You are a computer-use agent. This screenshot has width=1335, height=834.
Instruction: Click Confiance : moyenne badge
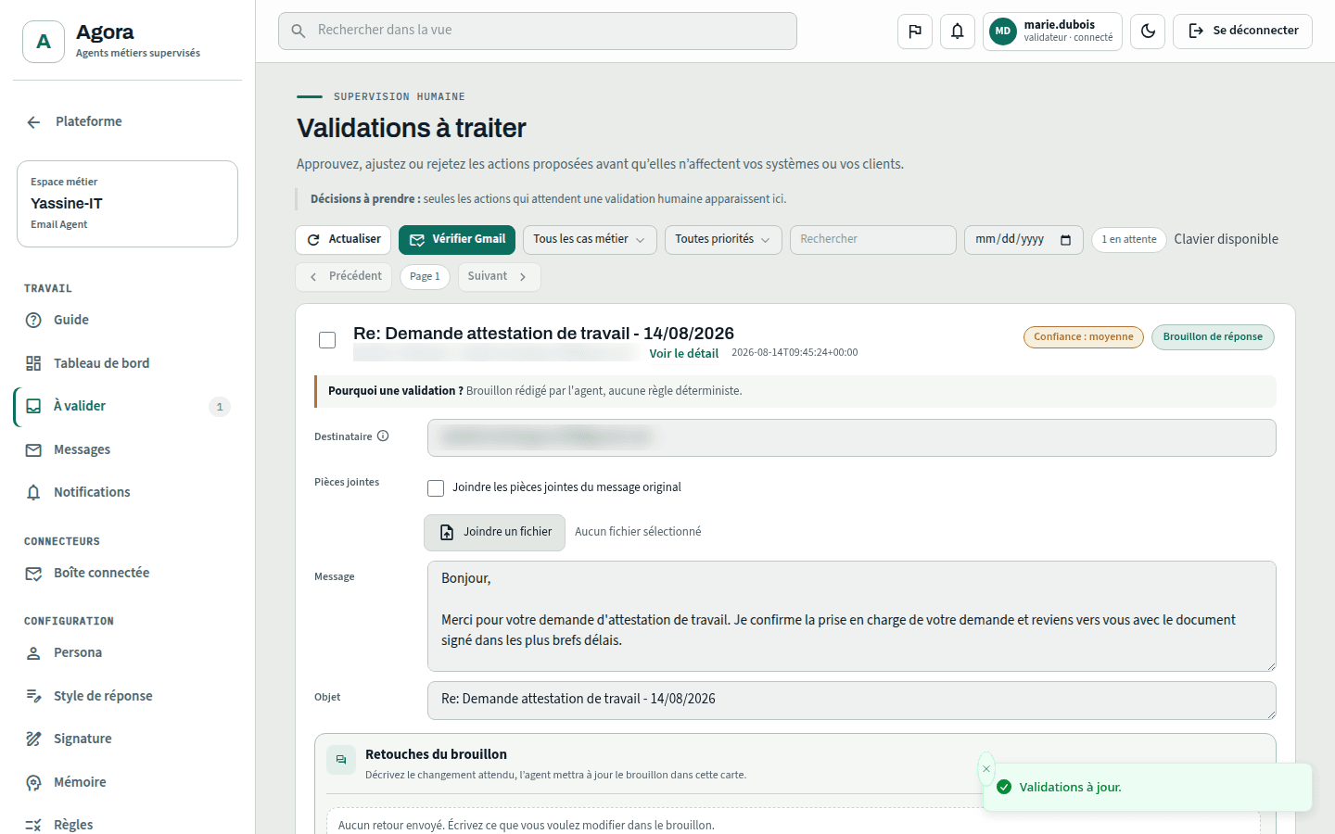click(1083, 337)
